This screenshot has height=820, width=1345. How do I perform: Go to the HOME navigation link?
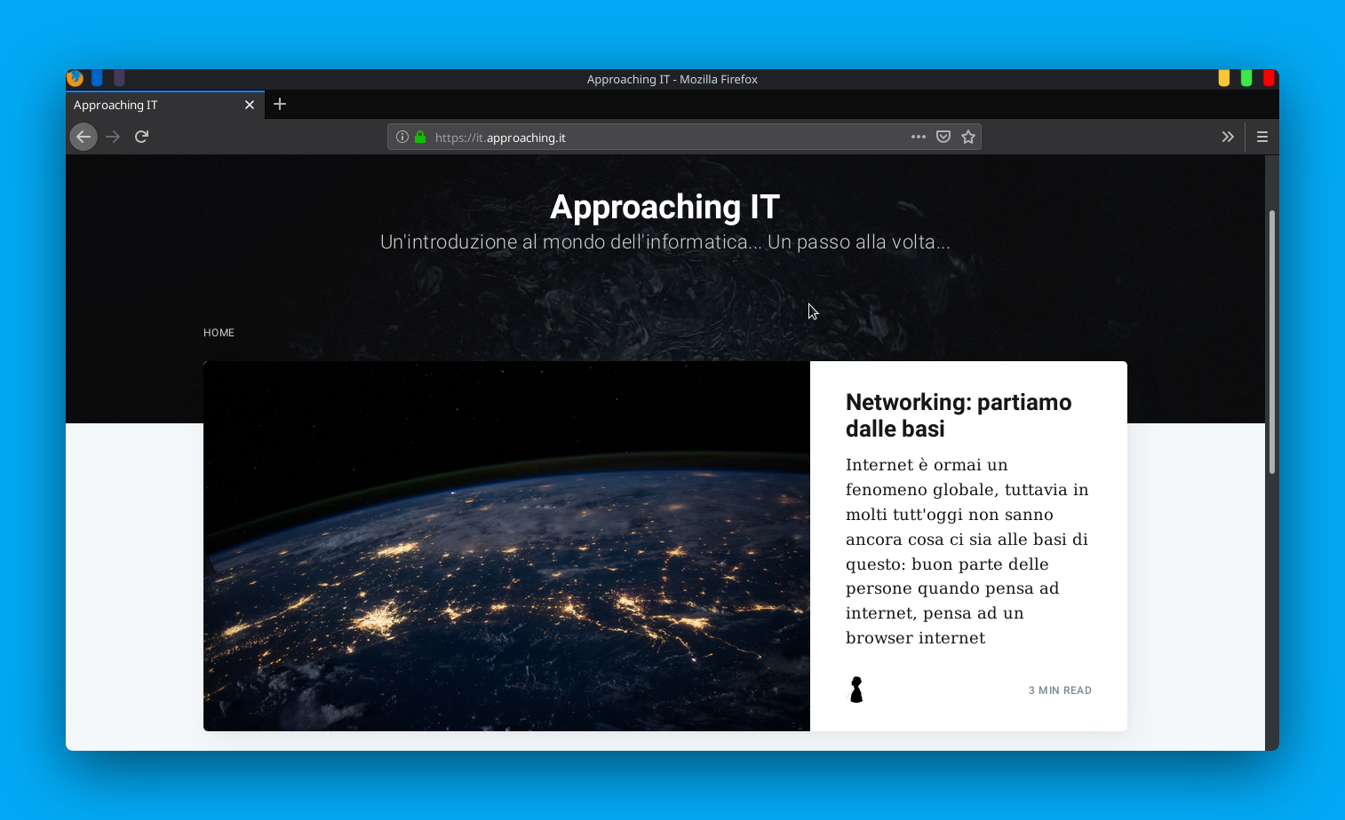coord(219,333)
